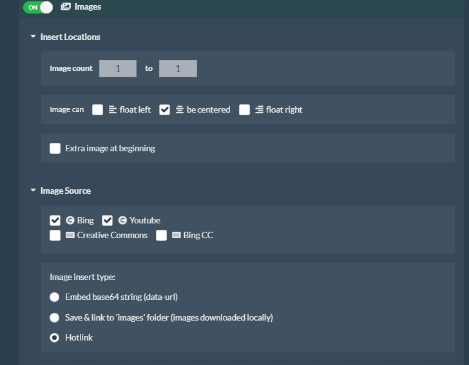Enable the float left checkbox
The height and width of the screenshot is (365, 469).
pyautogui.click(x=97, y=109)
